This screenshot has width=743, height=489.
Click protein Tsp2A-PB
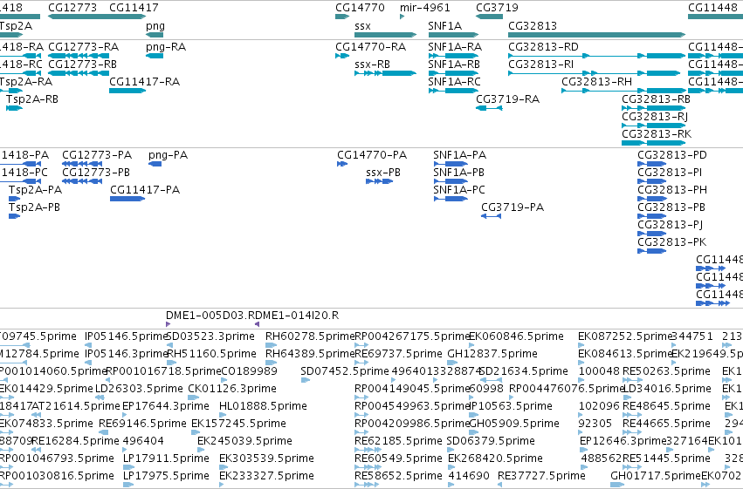35,207
